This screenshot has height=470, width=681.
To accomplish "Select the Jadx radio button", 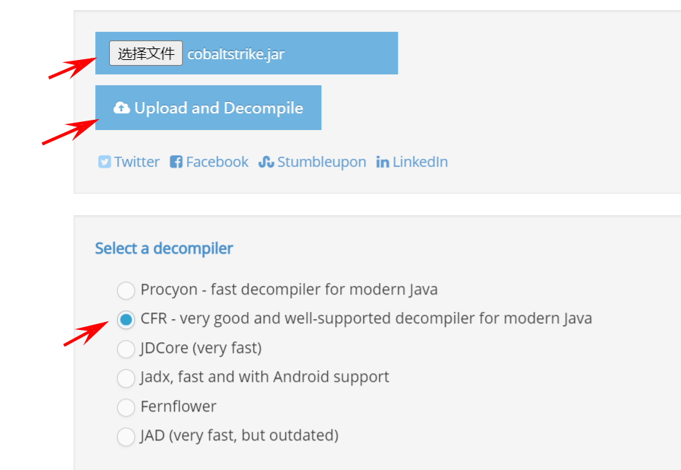I will pos(126,378).
